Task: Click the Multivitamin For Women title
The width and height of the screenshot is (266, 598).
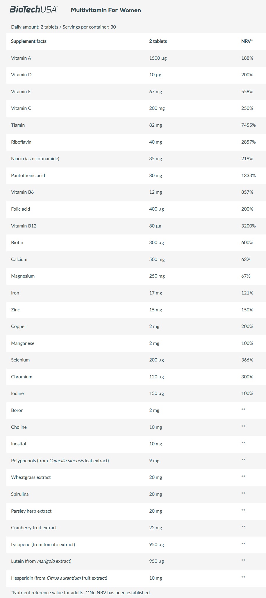Action: click(106, 10)
